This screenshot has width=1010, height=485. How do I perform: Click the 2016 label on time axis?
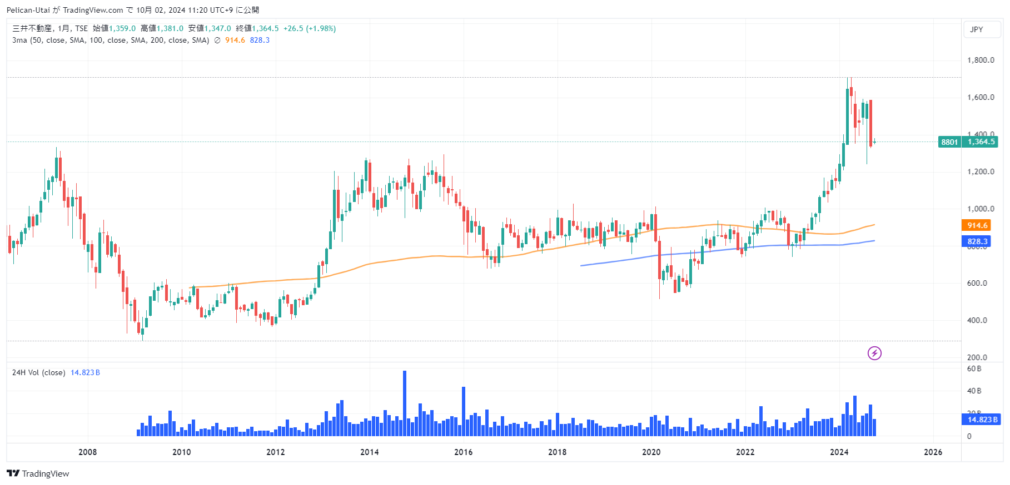pyautogui.click(x=464, y=452)
